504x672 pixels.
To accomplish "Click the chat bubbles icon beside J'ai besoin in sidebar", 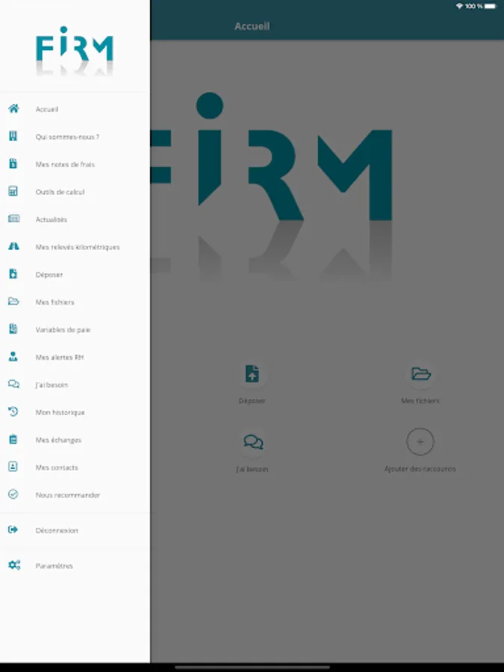I will click(13, 384).
